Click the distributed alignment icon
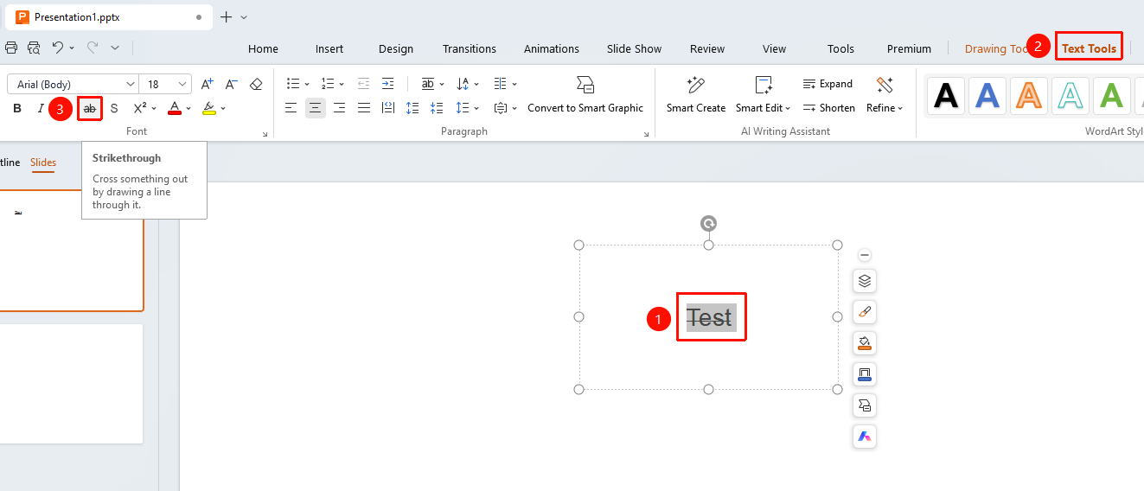Viewport: 1144px width, 491px height. pyautogui.click(x=388, y=108)
